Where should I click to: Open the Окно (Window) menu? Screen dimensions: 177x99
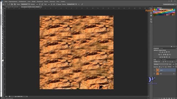coord(58,1)
